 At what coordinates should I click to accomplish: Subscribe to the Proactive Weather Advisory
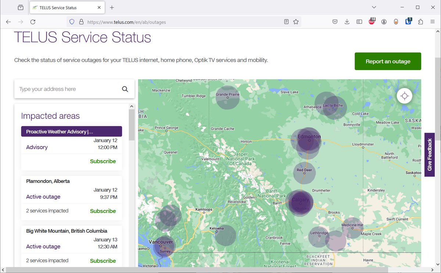[x=103, y=161]
